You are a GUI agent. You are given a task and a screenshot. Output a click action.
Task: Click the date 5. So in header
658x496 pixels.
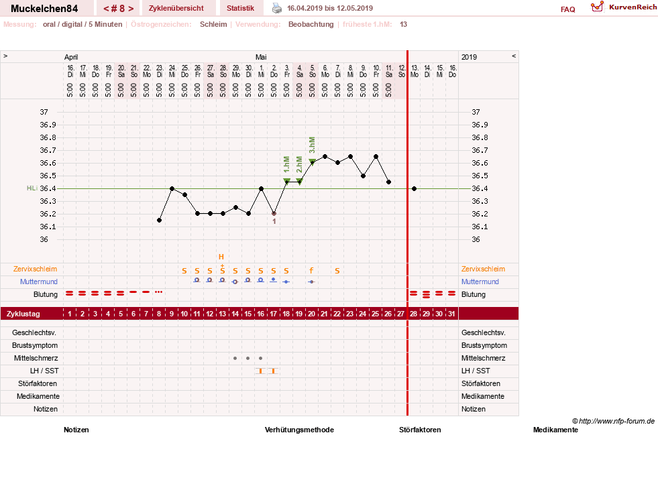pyautogui.click(x=313, y=71)
